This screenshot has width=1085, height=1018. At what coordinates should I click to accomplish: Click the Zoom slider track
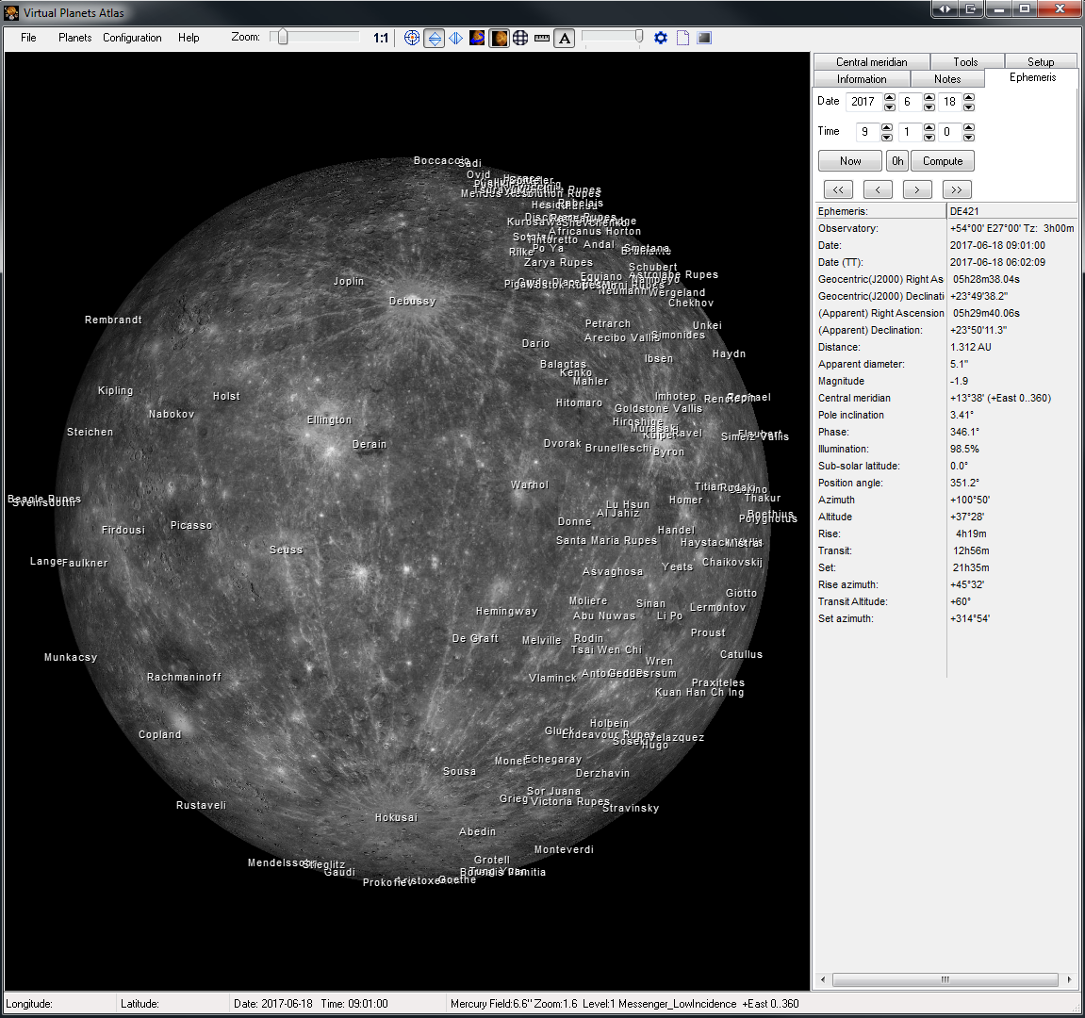pos(321,38)
